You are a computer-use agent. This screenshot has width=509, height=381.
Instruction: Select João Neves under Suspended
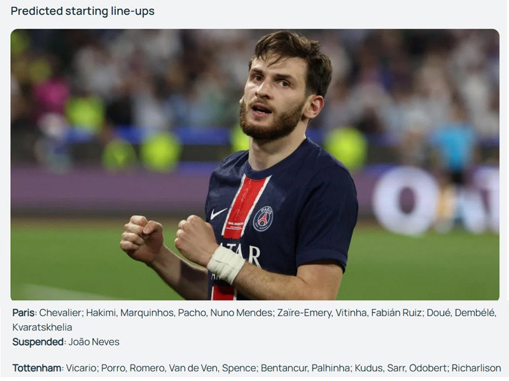[x=94, y=342]
